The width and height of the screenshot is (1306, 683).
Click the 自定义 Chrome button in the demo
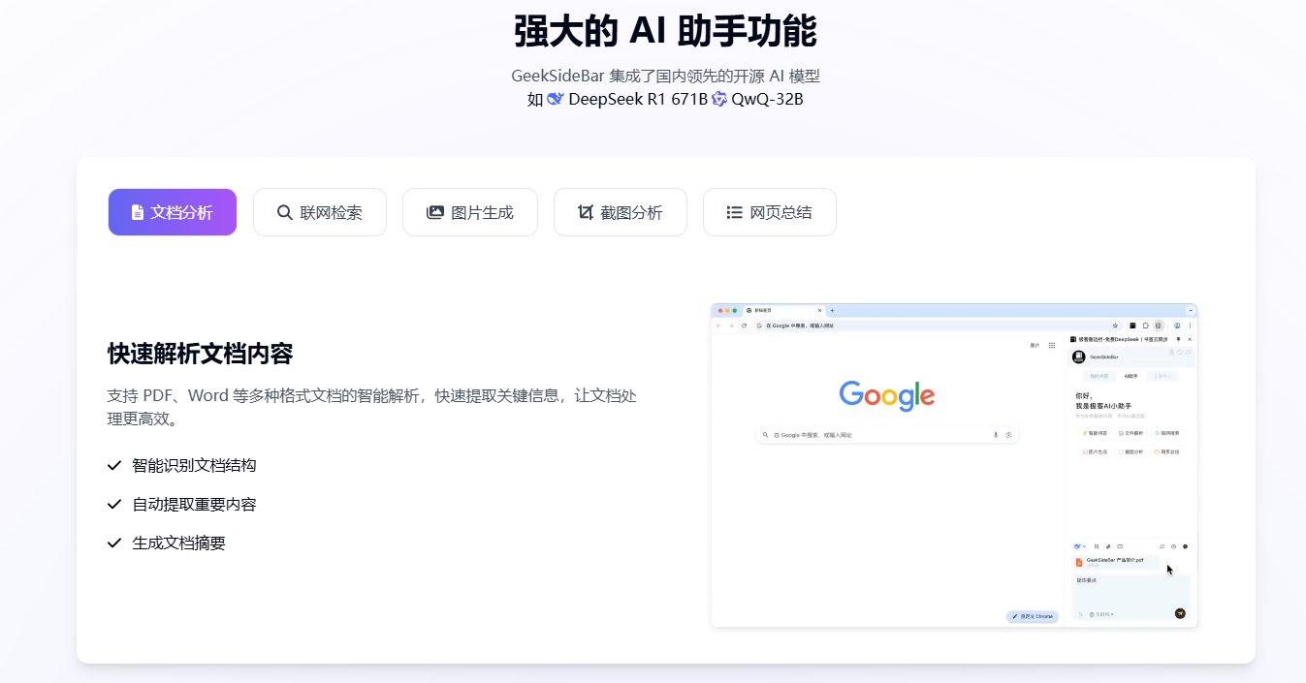tap(1033, 616)
